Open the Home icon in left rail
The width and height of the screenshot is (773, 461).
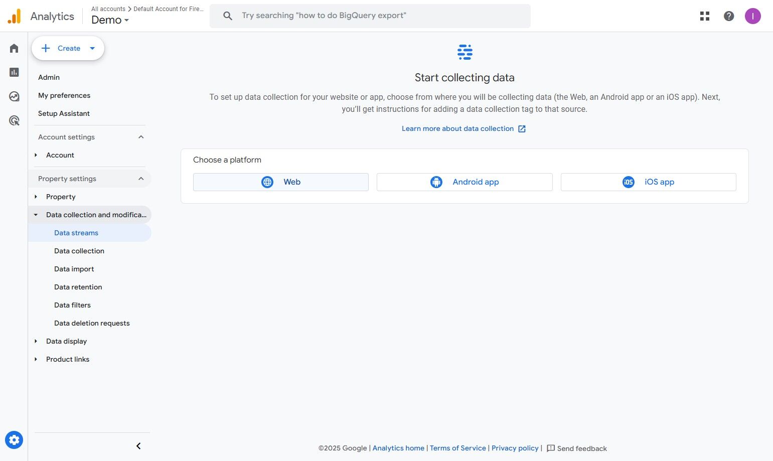(x=14, y=48)
